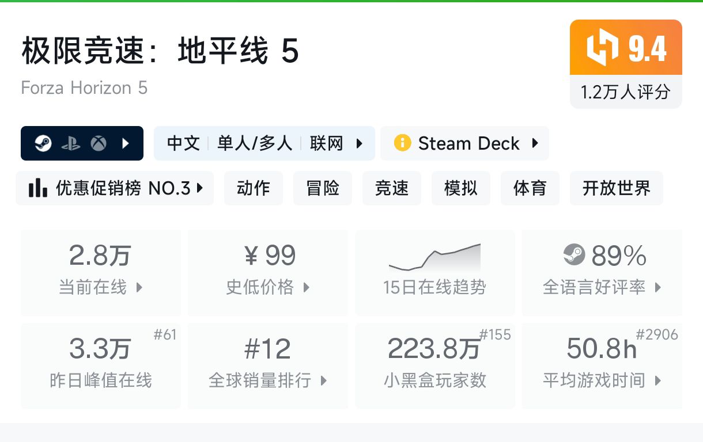This screenshot has width=703, height=442.
Task: Select the 开放世界 tag
Action: click(616, 188)
